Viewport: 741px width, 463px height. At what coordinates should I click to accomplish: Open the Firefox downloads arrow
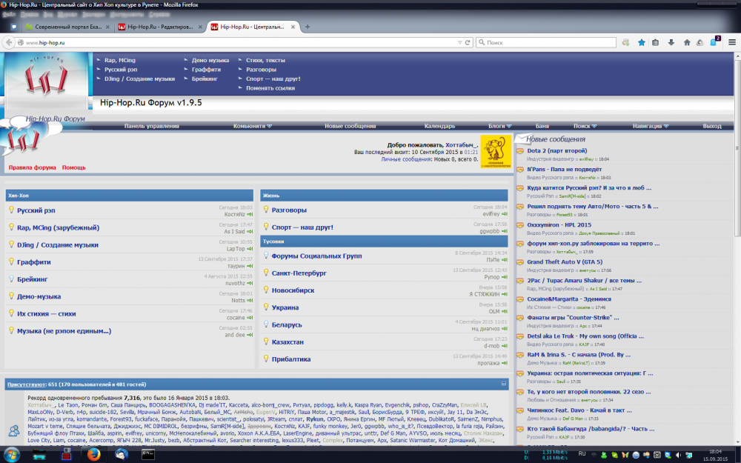[x=671, y=42]
